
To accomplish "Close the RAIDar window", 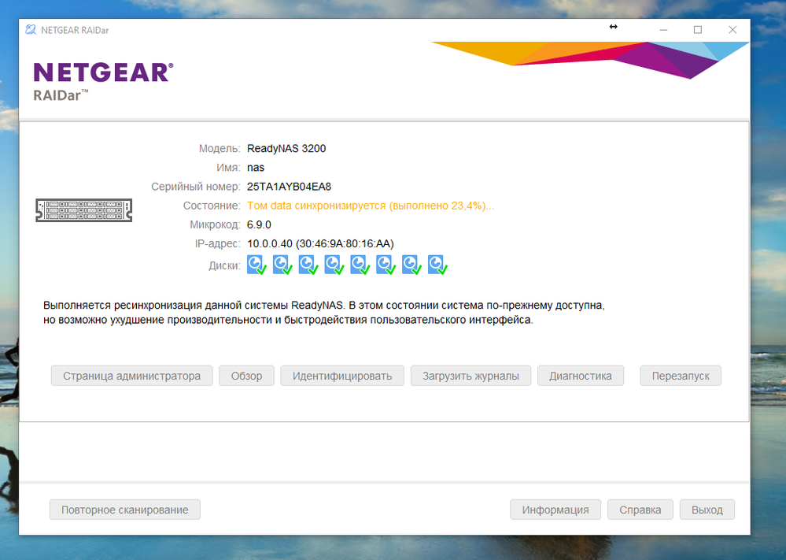I will 732,30.
